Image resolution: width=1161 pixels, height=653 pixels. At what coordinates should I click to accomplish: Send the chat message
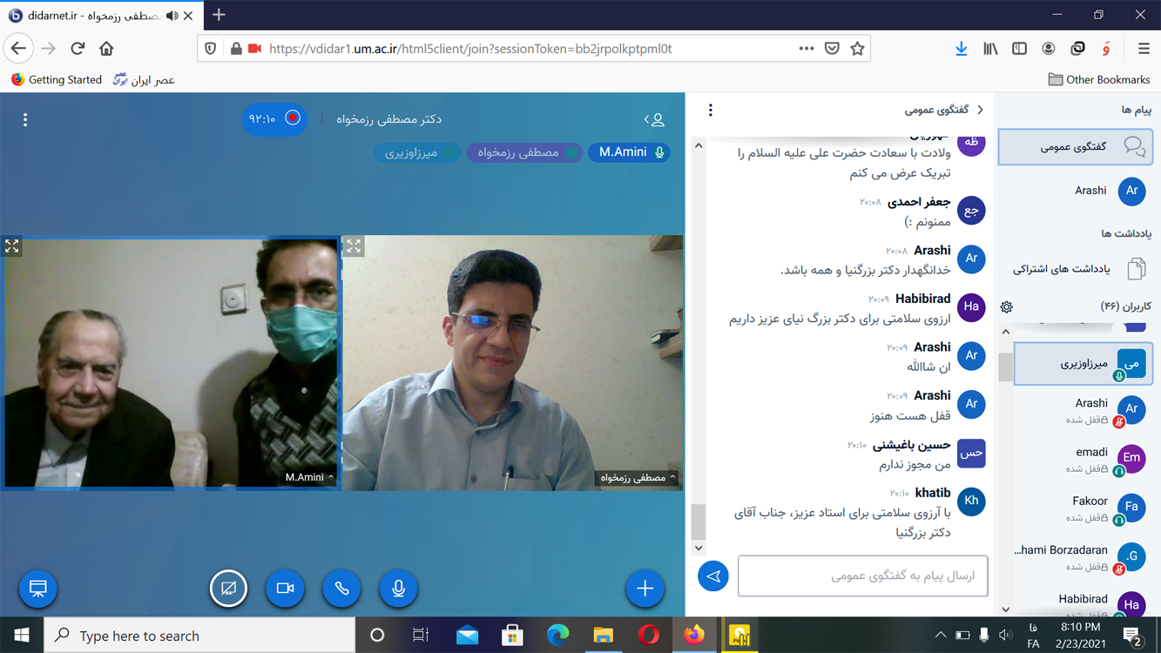point(712,576)
